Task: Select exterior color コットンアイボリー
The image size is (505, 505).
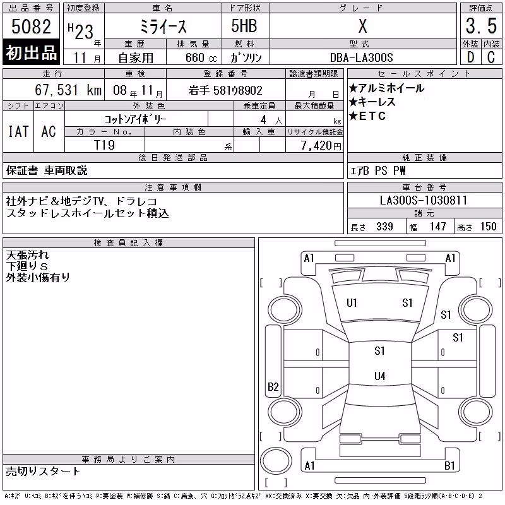Action: pyautogui.click(x=136, y=119)
